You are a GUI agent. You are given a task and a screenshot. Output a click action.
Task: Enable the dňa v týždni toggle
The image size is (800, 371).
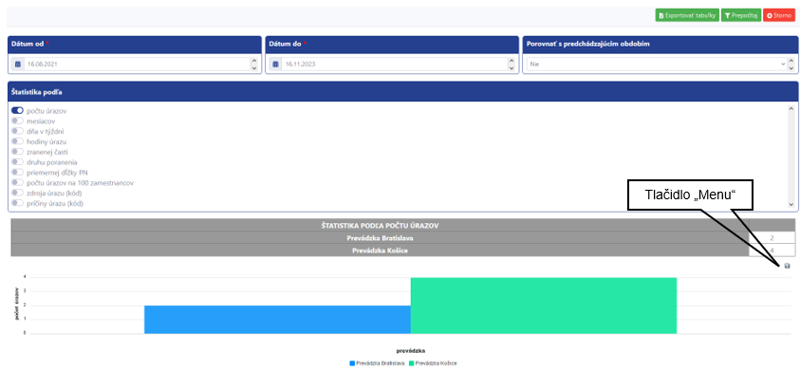coord(17,131)
